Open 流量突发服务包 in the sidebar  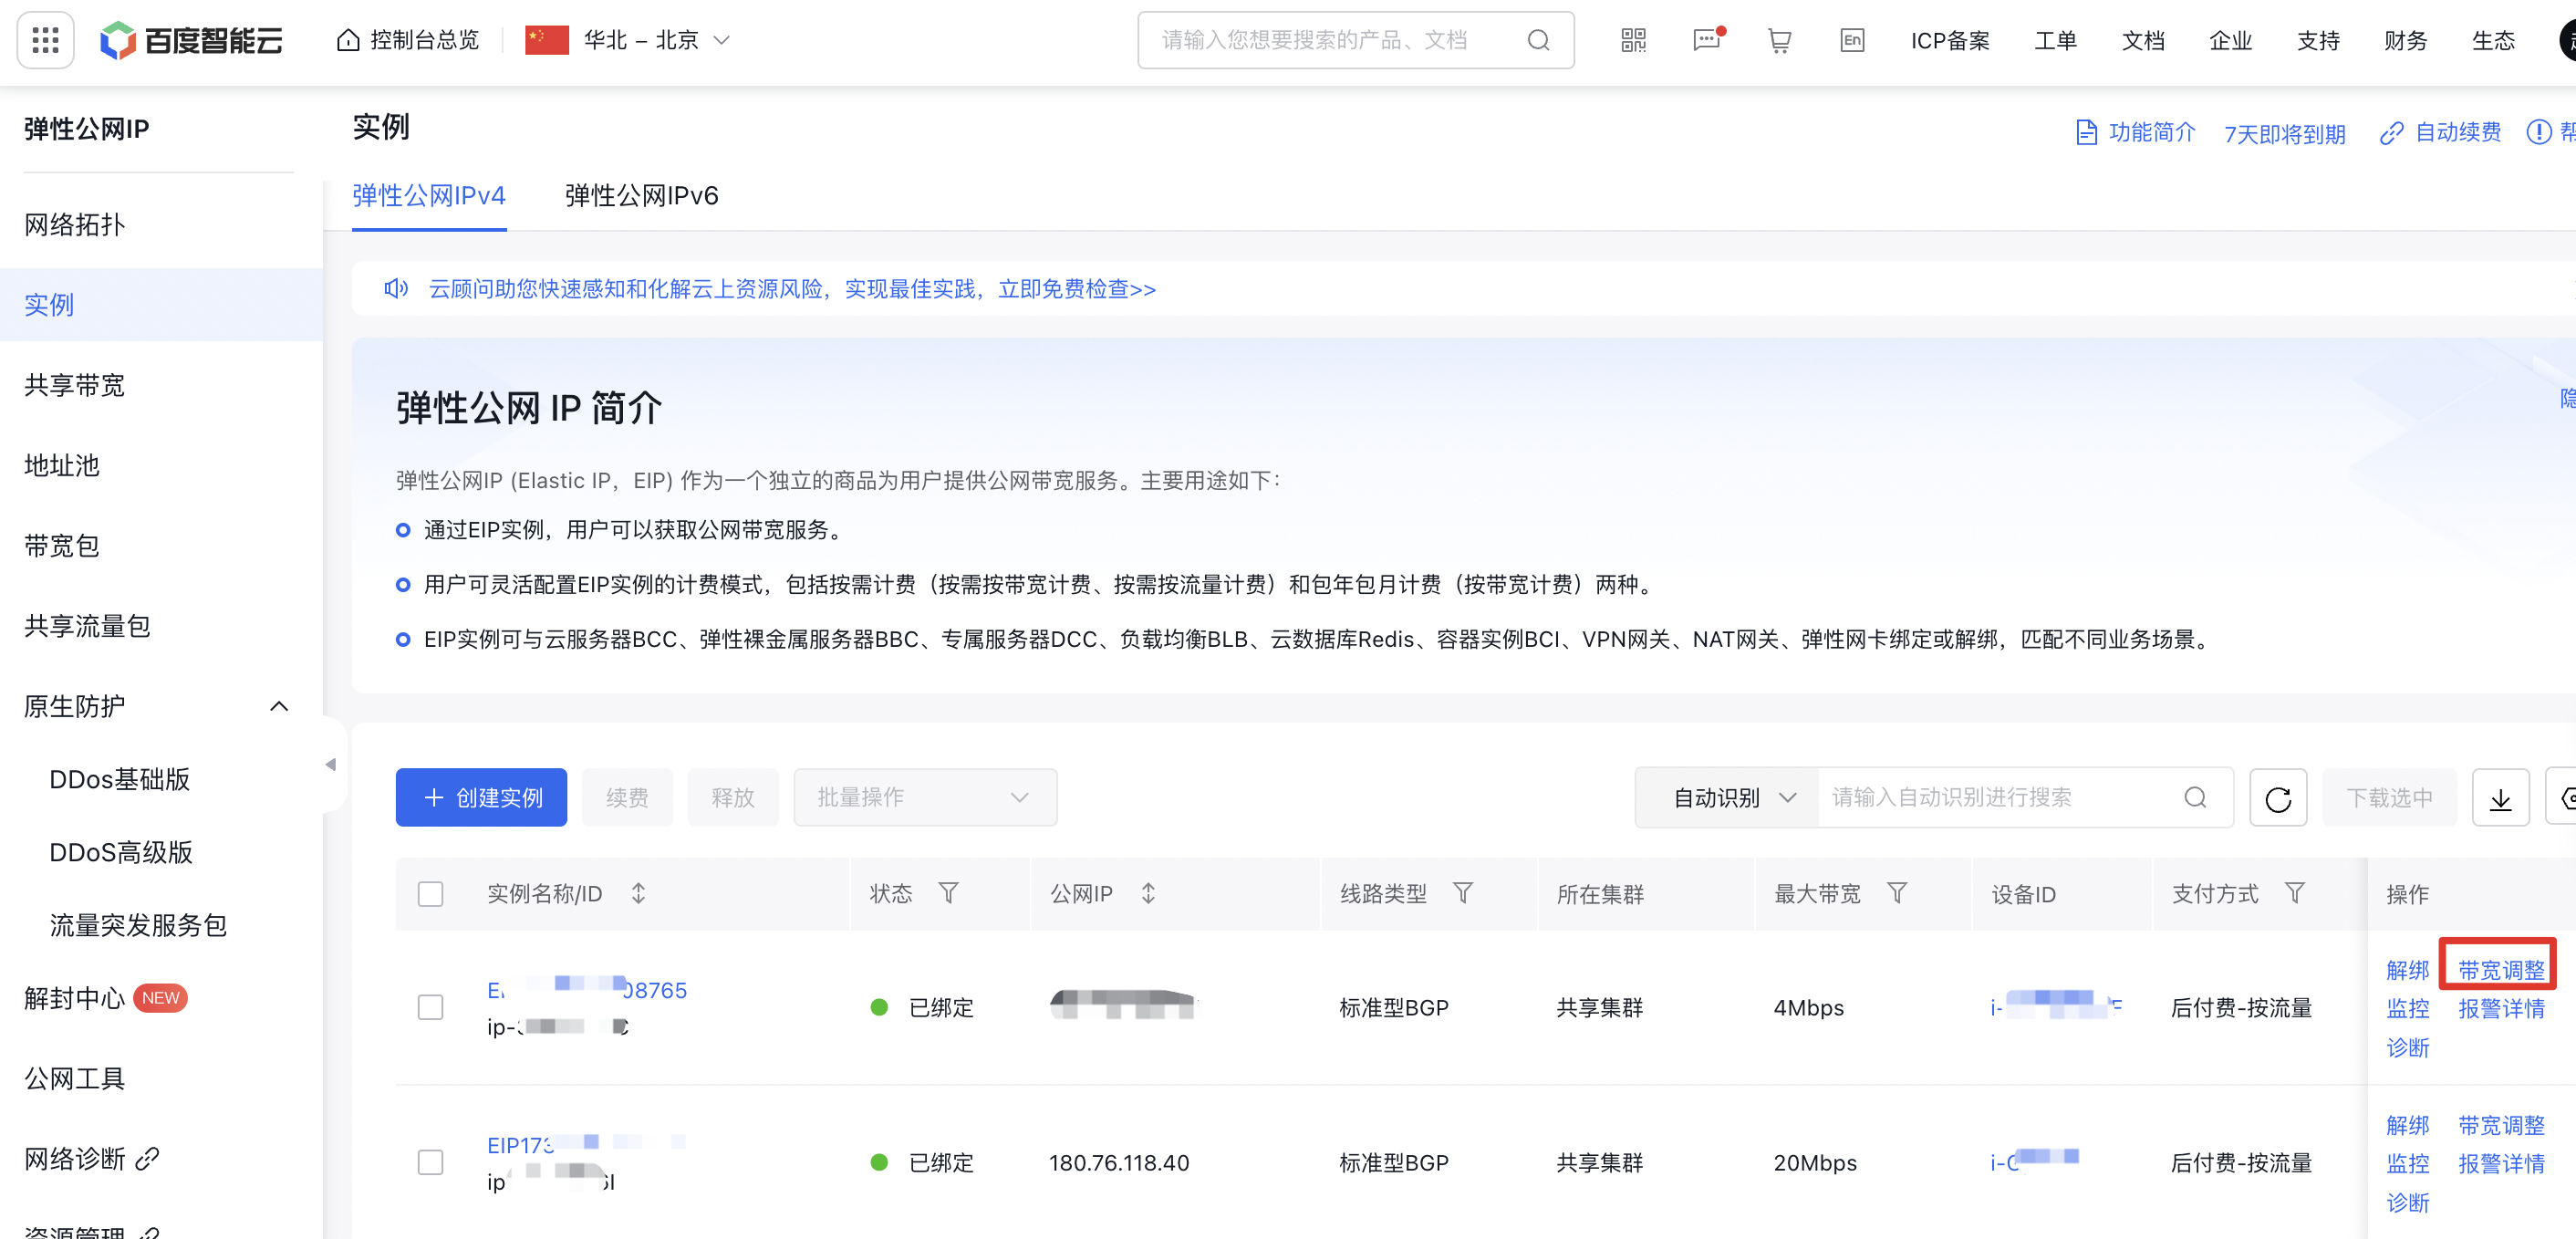pos(138,926)
